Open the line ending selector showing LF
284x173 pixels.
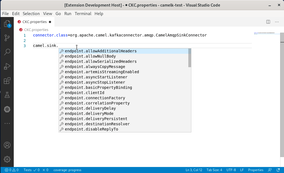click(242, 170)
